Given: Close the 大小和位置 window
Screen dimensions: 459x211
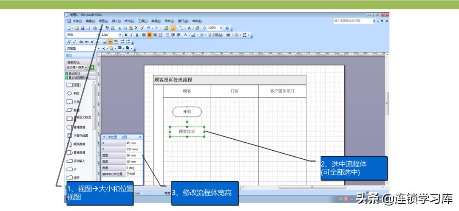Looking at the screenshot, I should (x=140, y=137).
